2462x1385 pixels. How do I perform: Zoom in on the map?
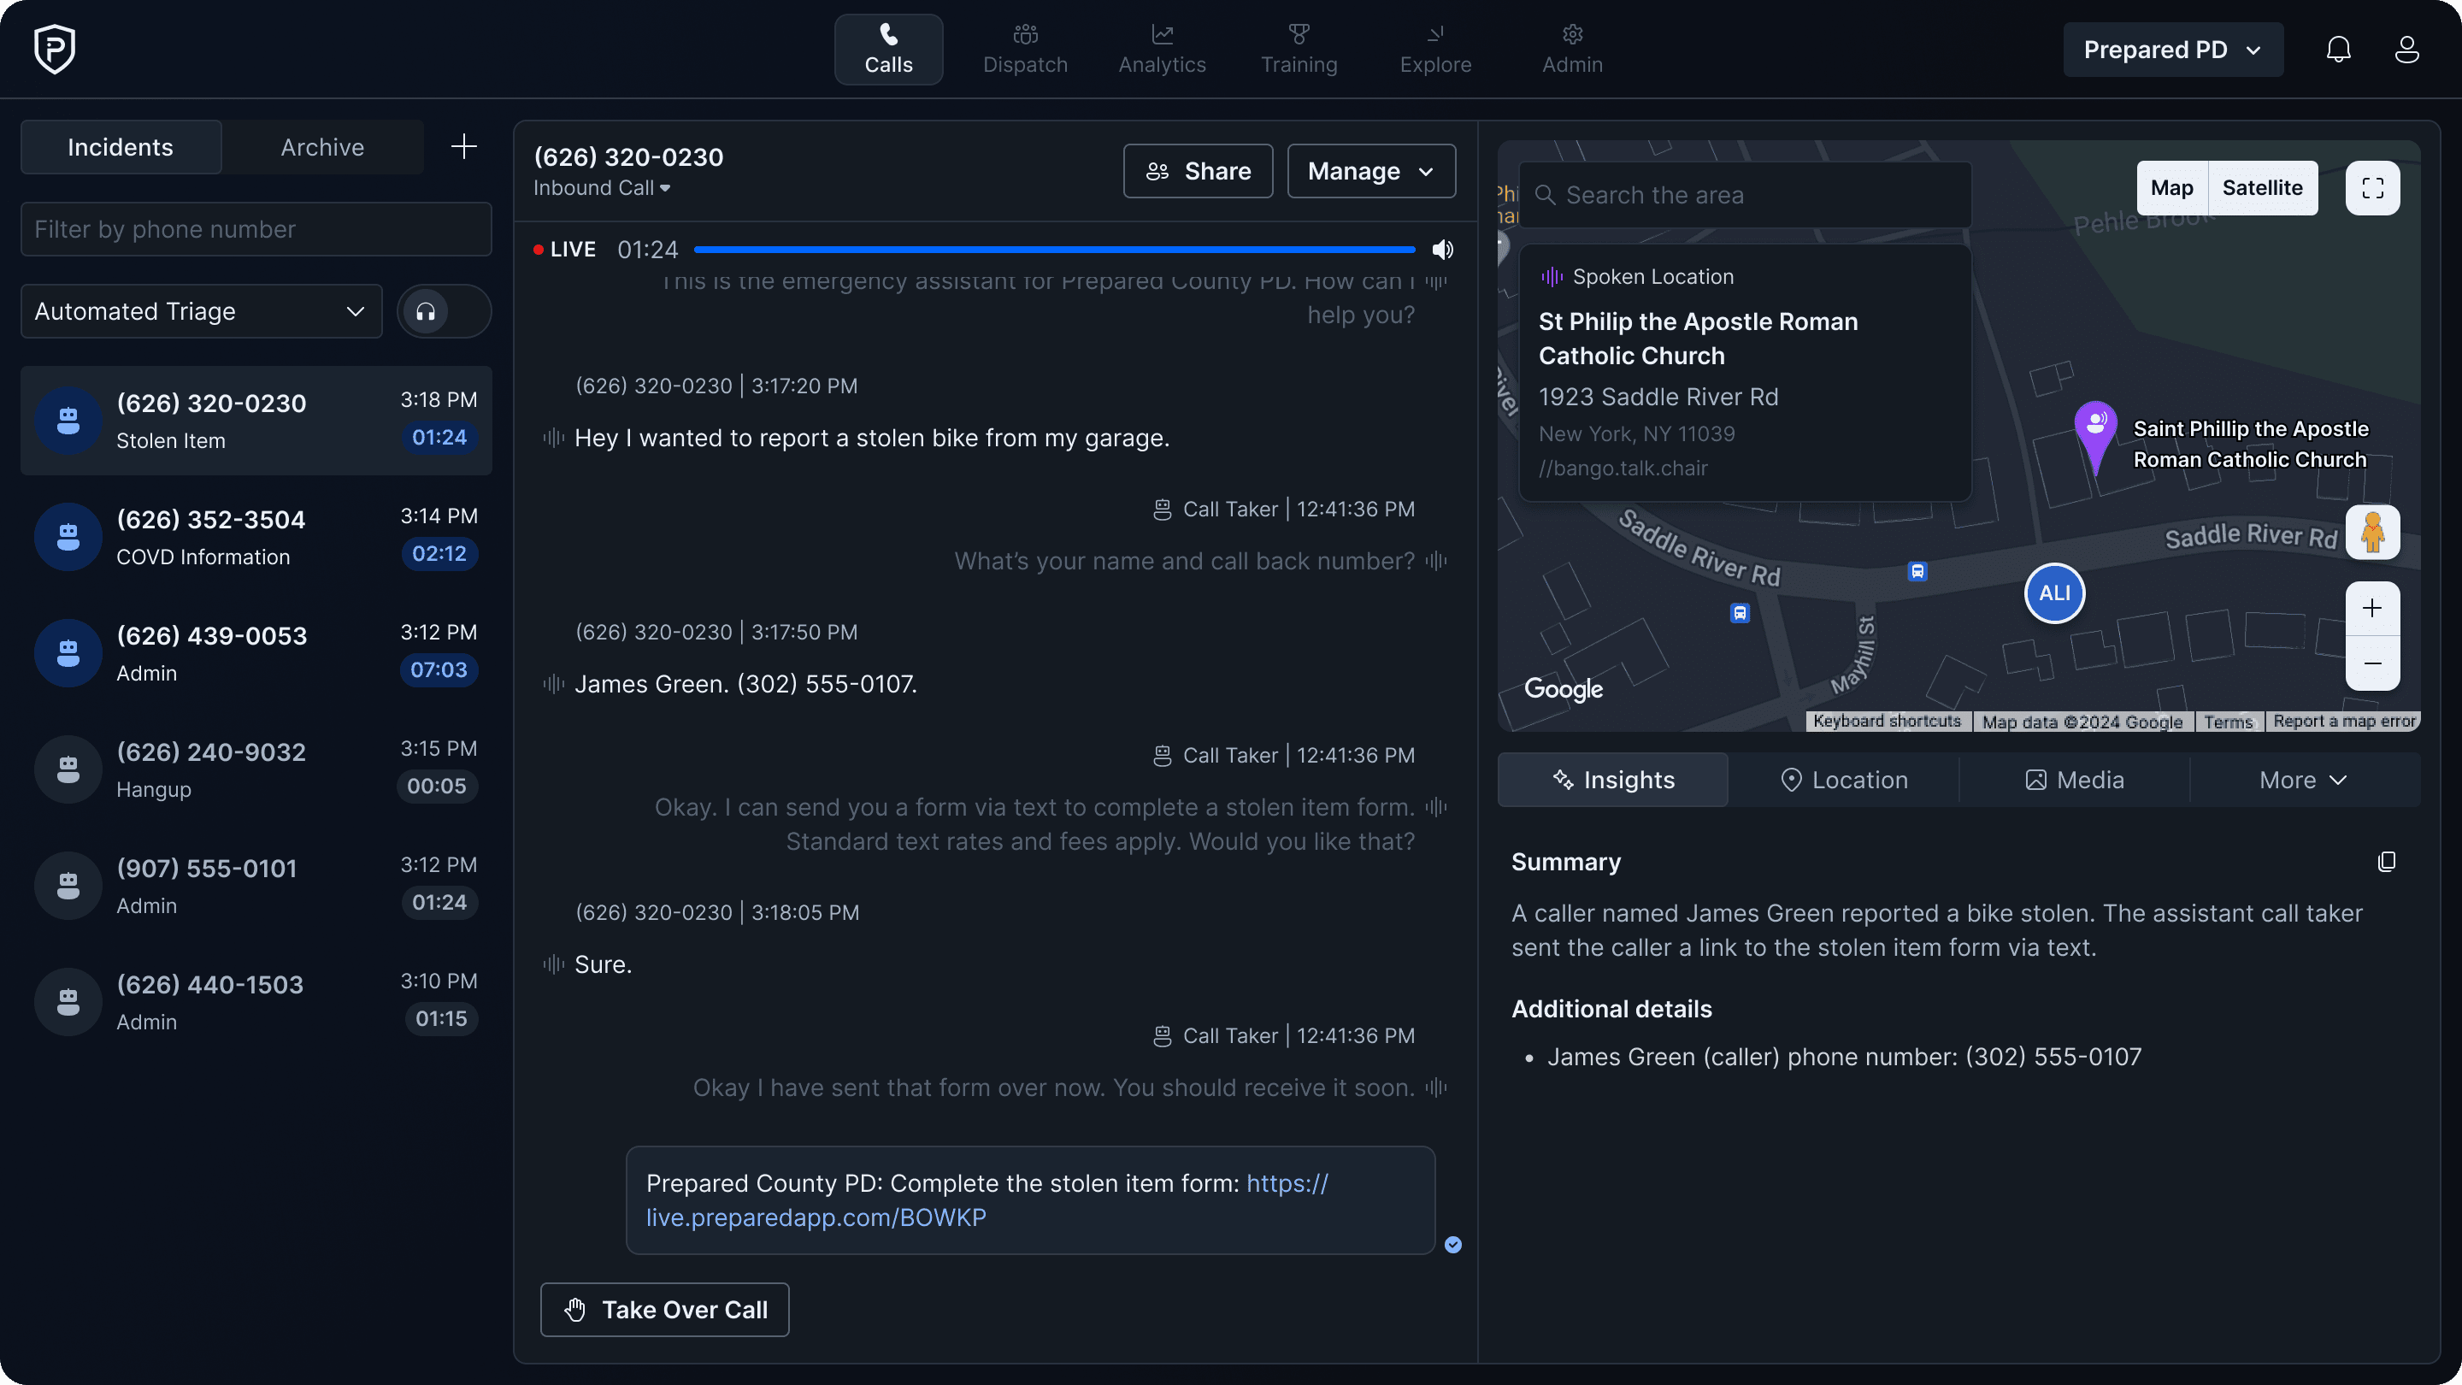pos(2372,609)
